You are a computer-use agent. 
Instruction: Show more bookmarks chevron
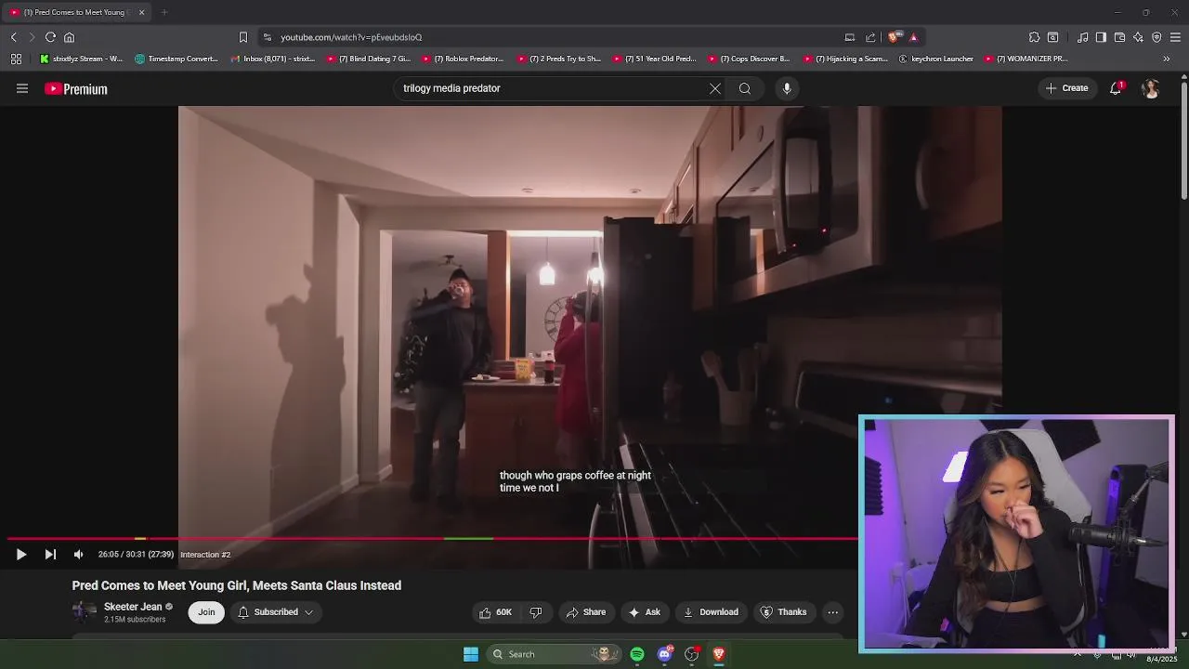(1167, 59)
